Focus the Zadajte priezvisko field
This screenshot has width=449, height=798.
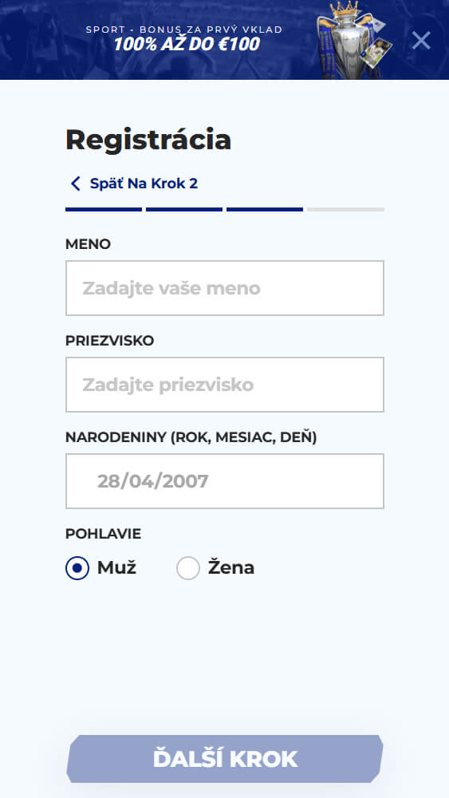click(x=225, y=385)
